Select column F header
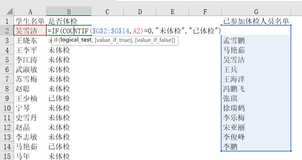The width and height of the screenshot is (302, 160). [205, 12]
